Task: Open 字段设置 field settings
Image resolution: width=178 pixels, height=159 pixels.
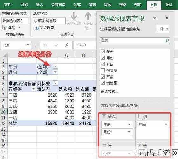Action: (44, 27)
